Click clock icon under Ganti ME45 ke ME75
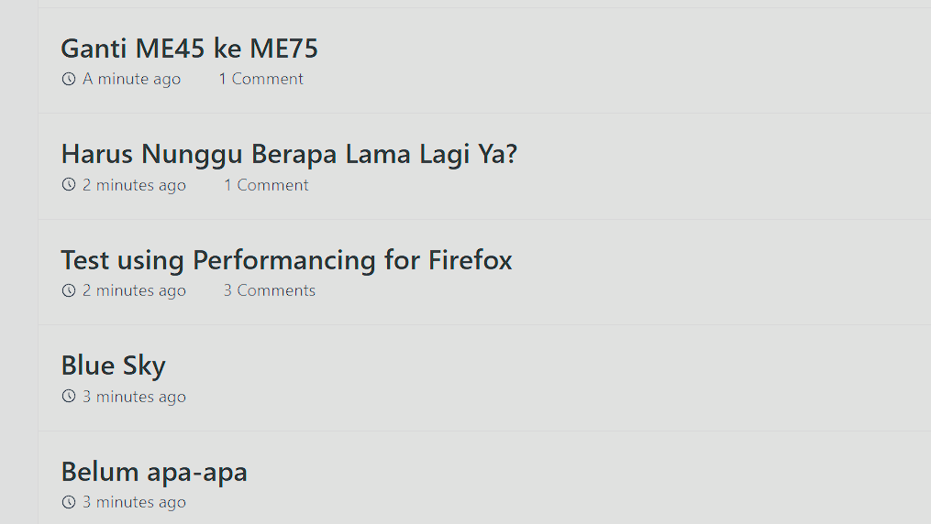The image size is (931, 524). pos(68,80)
